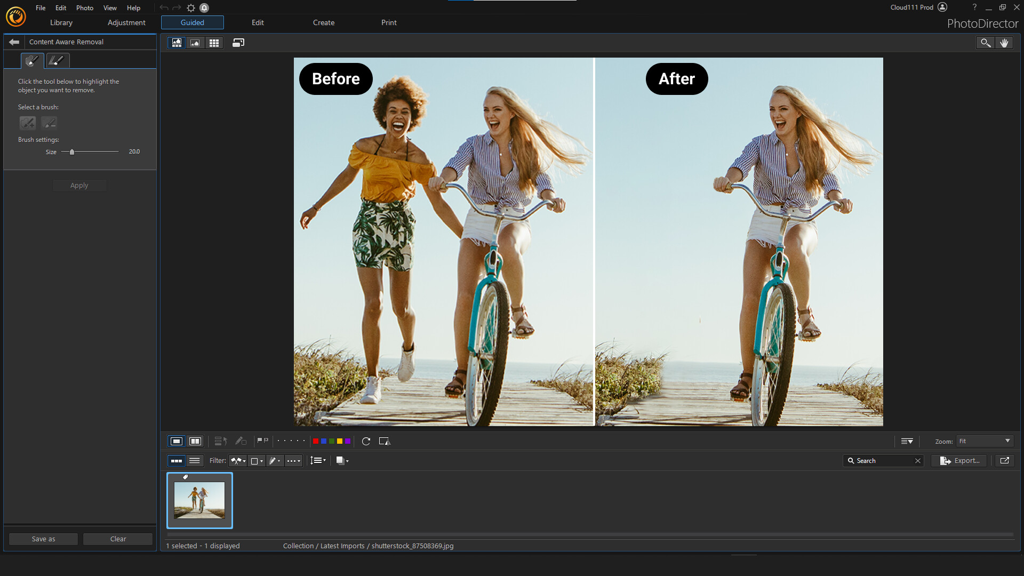1024x576 pixels.
Task: Switch to the straight-line brush tab
Action: point(57,61)
